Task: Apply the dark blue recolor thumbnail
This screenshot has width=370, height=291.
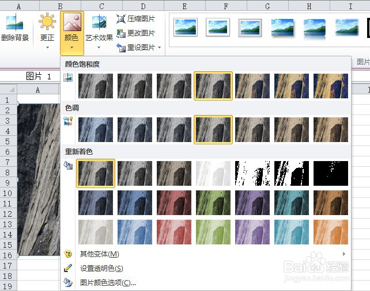Action: [x=135, y=202]
